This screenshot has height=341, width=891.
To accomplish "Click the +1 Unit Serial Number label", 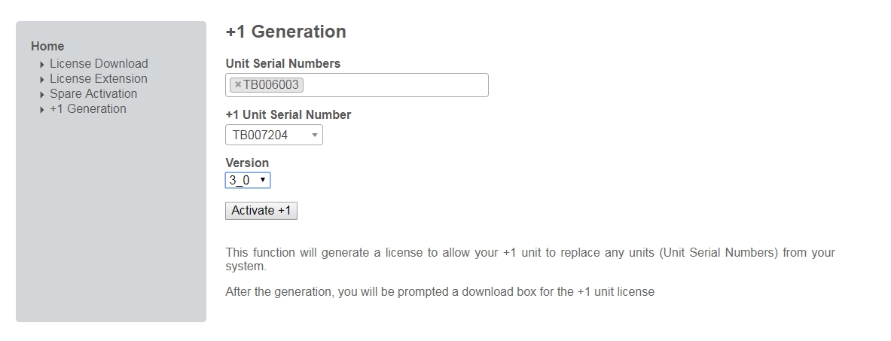I will pos(288,115).
